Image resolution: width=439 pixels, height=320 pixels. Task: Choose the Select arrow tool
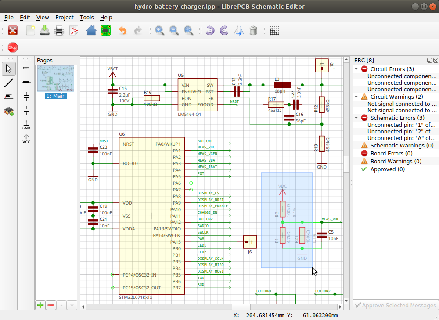[x=9, y=68]
